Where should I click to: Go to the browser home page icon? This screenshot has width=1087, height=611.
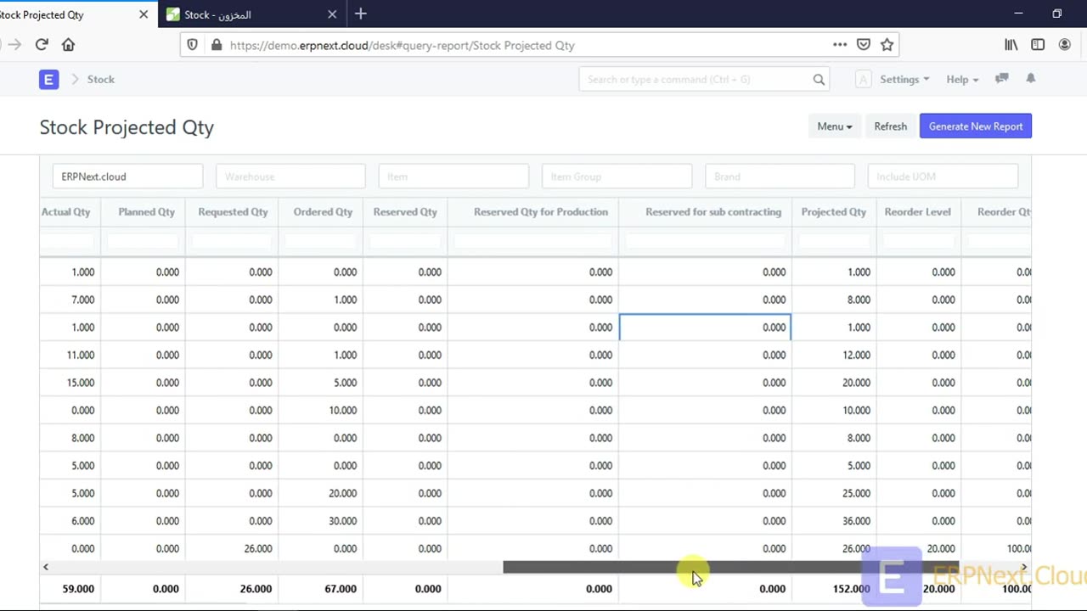point(69,45)
